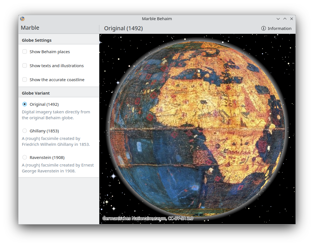This screenshot has width=314, height=246.
Task: Click the Behaim globe in the map view
Action: click(x=197, y=129)
